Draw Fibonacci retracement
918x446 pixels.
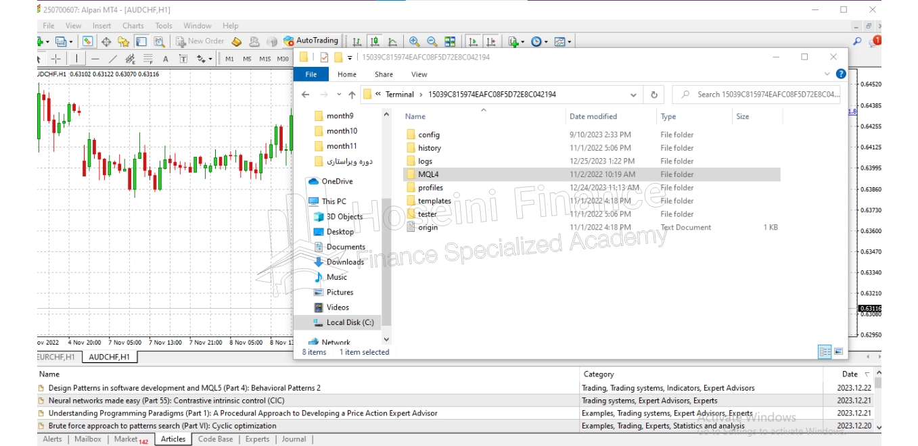click(x=147, y=59)
